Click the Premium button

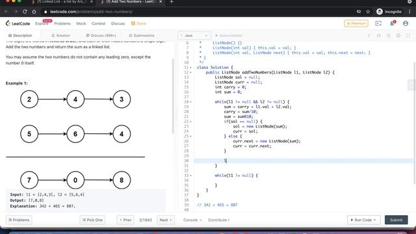(x=356, y=23)
